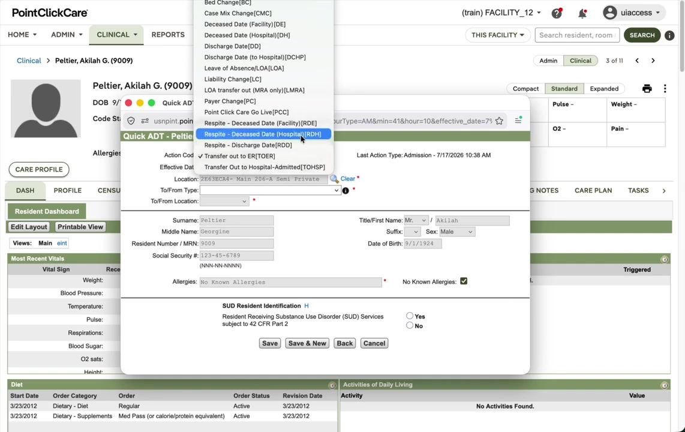Open the (train) FACILITY_12 dropdown
The image size is (685, 432).
point(501,13)
